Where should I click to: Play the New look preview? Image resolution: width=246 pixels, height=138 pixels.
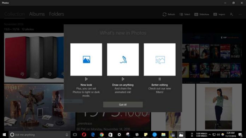pyautogui.click(x=86, y=79)
